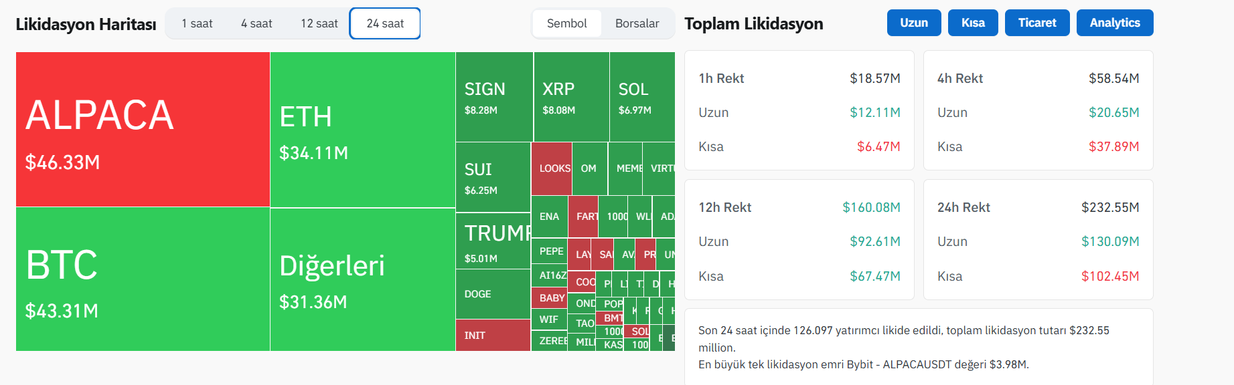Click the ETH $34.11M tile
This screenshot has height=385, width=1234.
click(x=362, y=130)
